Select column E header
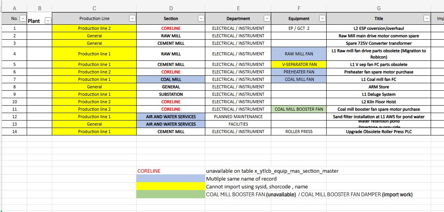The width and height of the screenshot is (444, 212). coord(238,8)
